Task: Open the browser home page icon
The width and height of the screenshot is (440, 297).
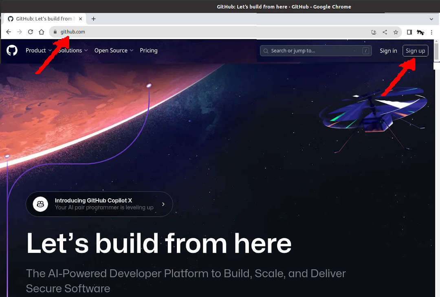Action: pyautogui.click(x=42, y=32)
